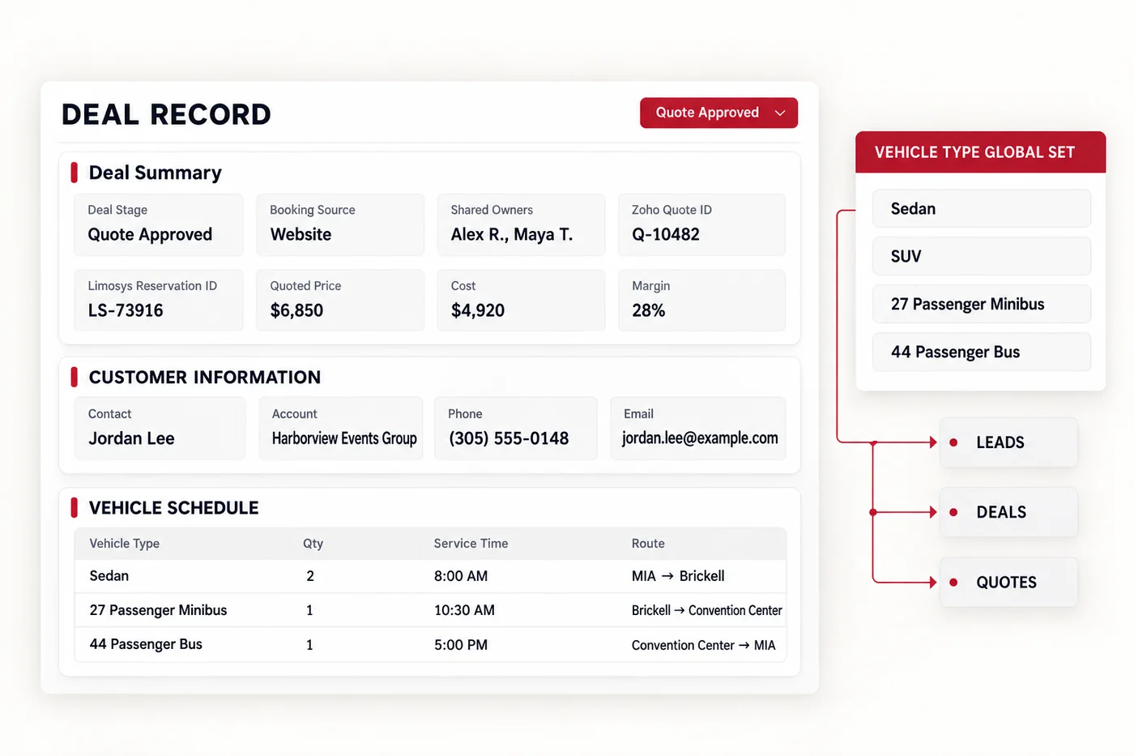Click the Vehicle Type Global Set header
The height and width of the screenshot is (756, 1134).
[x=981, y=152]
